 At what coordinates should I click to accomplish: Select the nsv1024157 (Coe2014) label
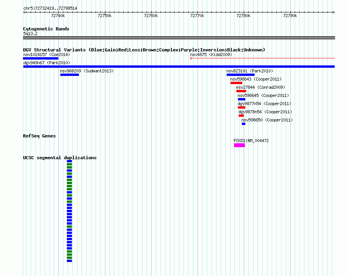click(x=47, y=54)
